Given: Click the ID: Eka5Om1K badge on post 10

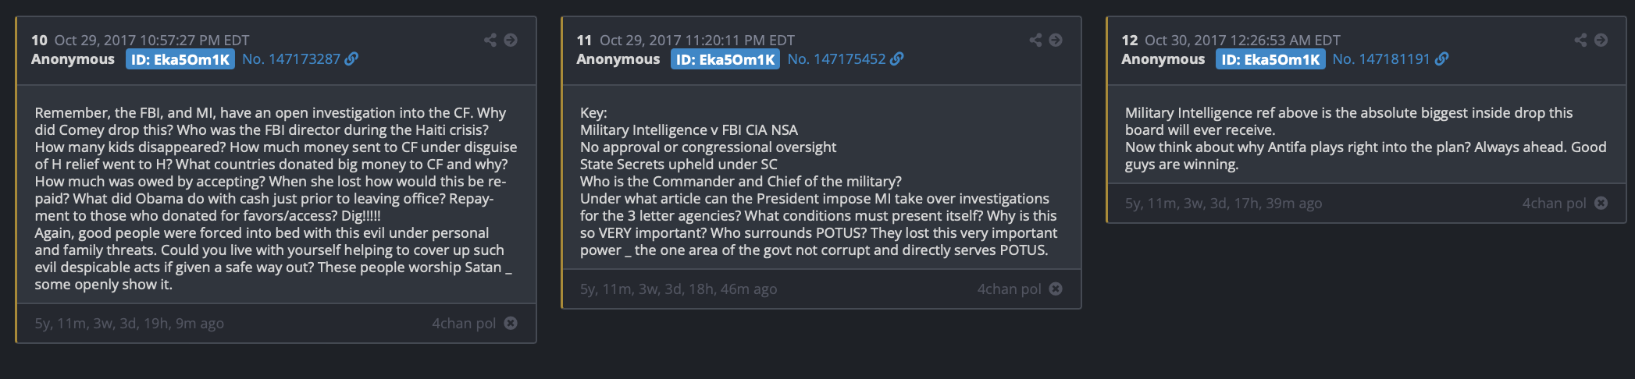Looking at the screenshot, I should click(x=180, y=59).
